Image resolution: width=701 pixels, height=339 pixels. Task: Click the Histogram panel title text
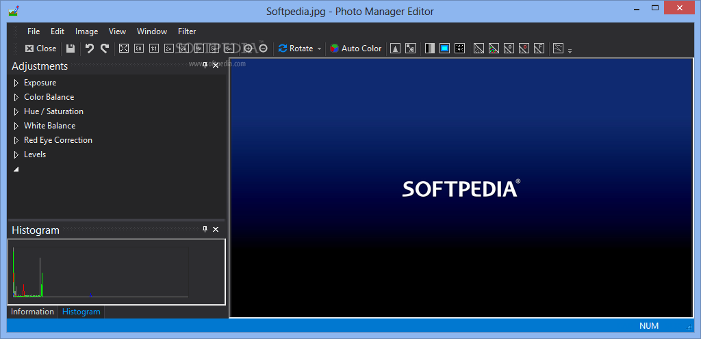(36, 230)
